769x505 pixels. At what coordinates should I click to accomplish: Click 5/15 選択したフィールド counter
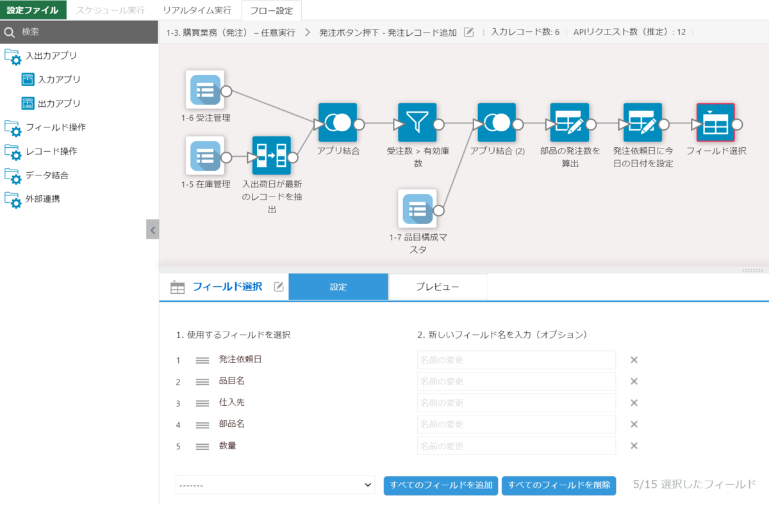[x=694, y=485]
